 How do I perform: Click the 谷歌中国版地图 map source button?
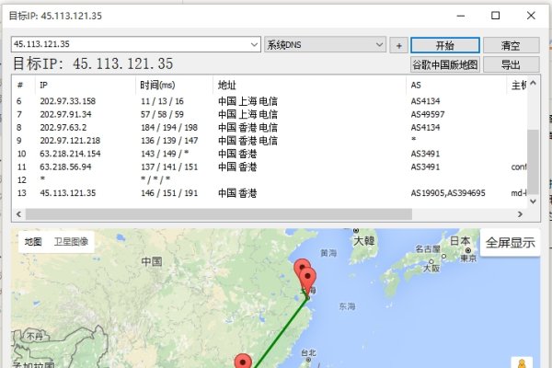[445, 64]
